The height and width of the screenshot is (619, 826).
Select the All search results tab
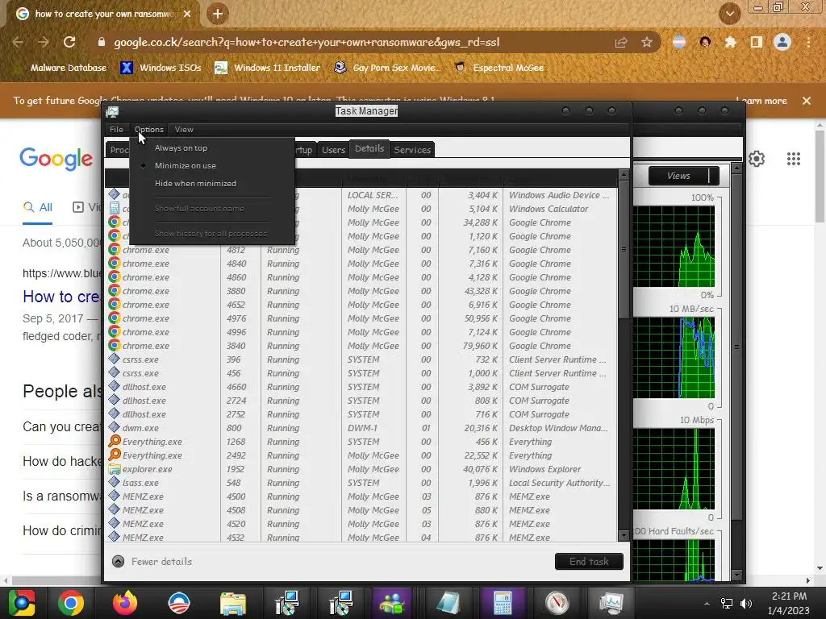pos(37,207)
